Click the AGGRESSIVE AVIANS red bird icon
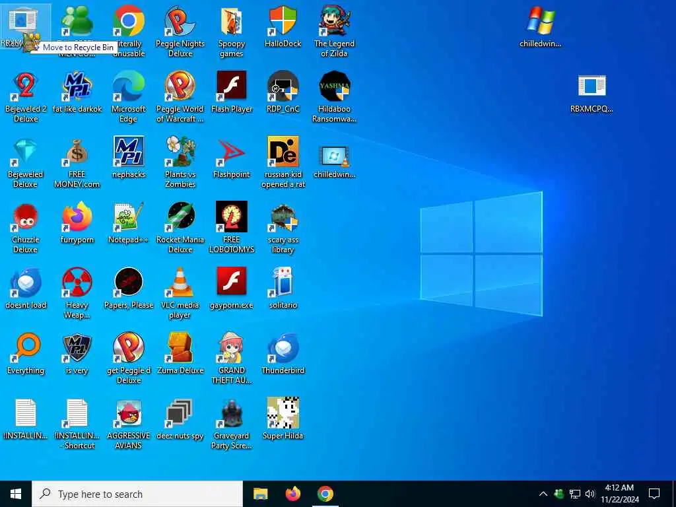The image size is (676, 507). click(129, 413)
